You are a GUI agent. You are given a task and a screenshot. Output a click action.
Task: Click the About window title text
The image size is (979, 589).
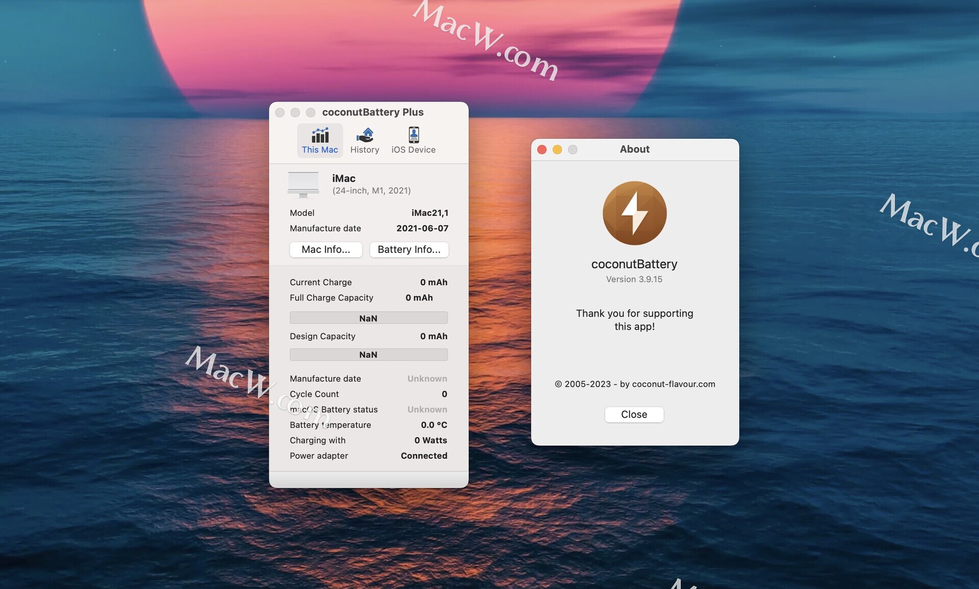coord(635,149)
